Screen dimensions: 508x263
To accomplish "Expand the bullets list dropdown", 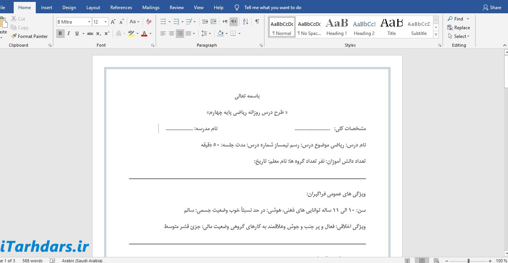I will (169, 22).
